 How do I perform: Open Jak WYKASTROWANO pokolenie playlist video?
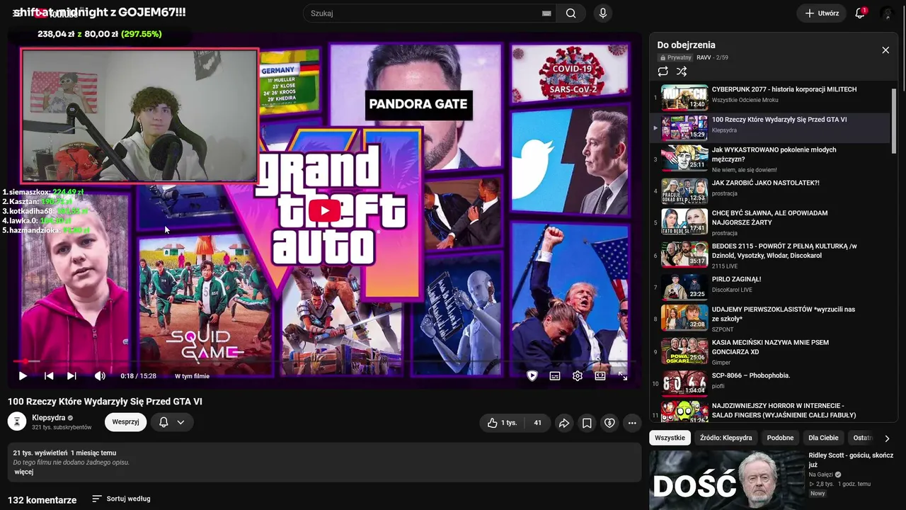pos(770,159)
